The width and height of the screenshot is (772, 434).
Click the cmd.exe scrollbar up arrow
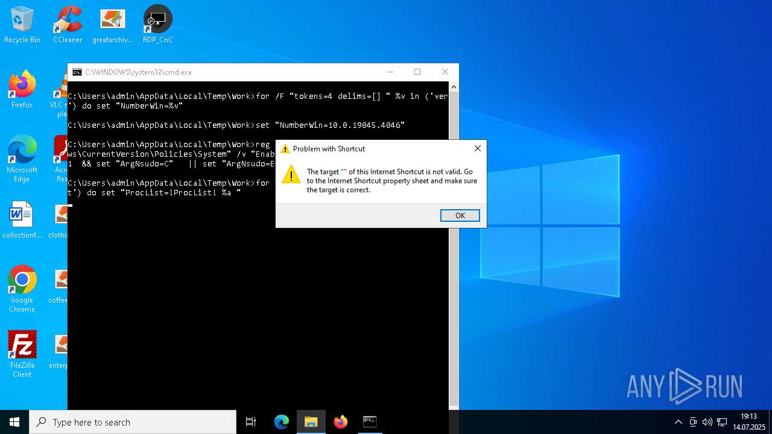(x=454, y=87)
